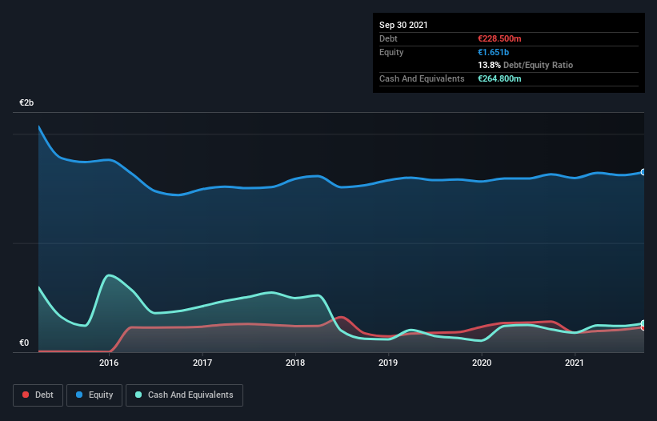Select the Cash endpoint marker at Sep 2021
This screenshot has width=657, height=421.
(x=643, y=323)
